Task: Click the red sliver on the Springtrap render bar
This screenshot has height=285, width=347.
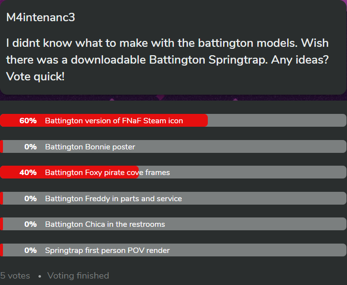Action: click(x=1, y=250)
